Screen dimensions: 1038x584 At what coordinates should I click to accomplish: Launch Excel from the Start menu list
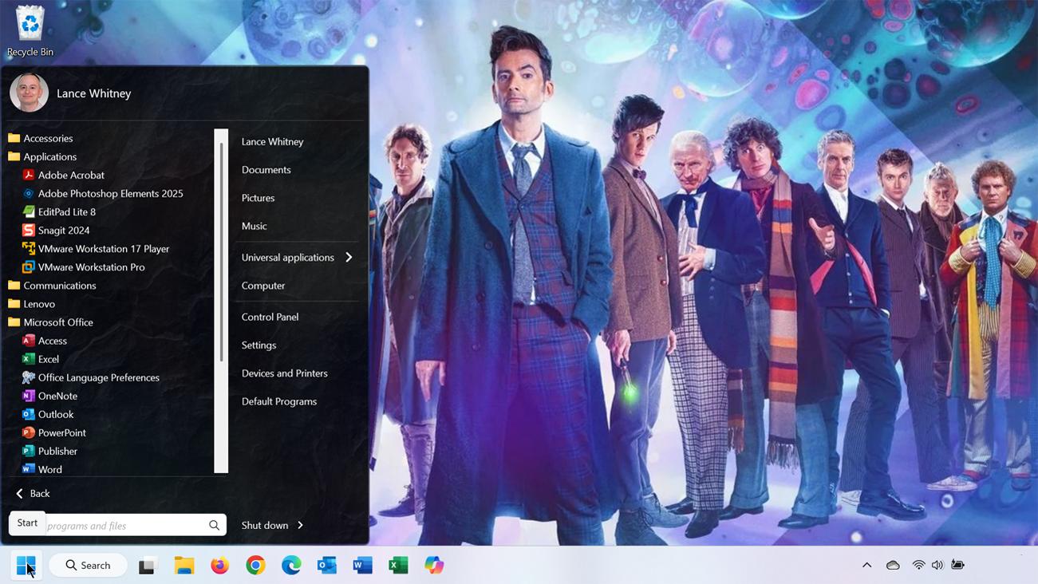click(41, 359)
